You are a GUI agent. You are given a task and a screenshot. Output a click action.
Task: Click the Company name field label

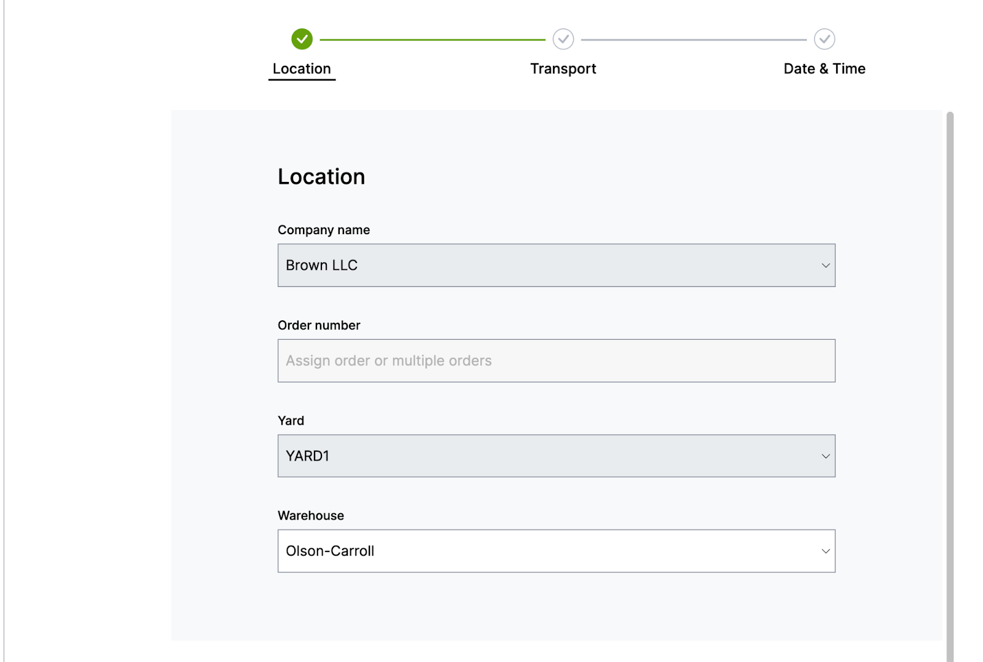click(x=324, y=230)
